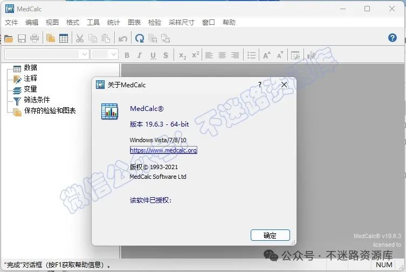Click the MedCalc Software Ltd text

pos(158,177)
